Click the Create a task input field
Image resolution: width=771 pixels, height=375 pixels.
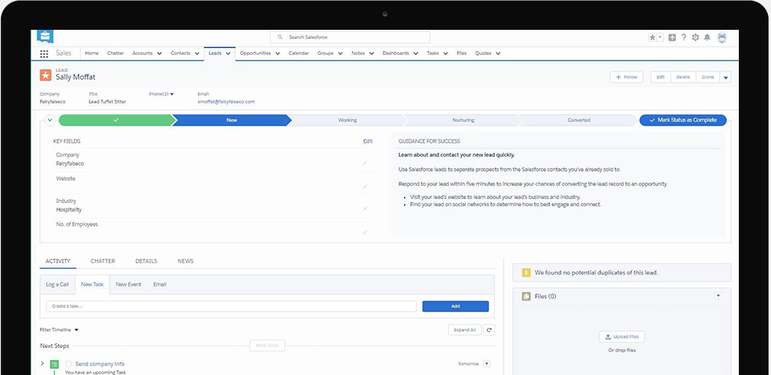pyautogui.click(x=231, y=306)
